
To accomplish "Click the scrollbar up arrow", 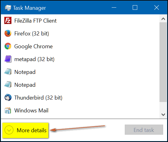I will coord(163,19).
